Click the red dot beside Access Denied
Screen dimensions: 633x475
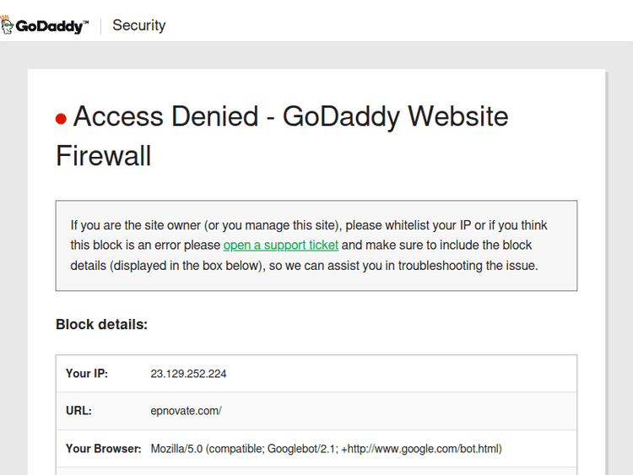click(61, 119)
